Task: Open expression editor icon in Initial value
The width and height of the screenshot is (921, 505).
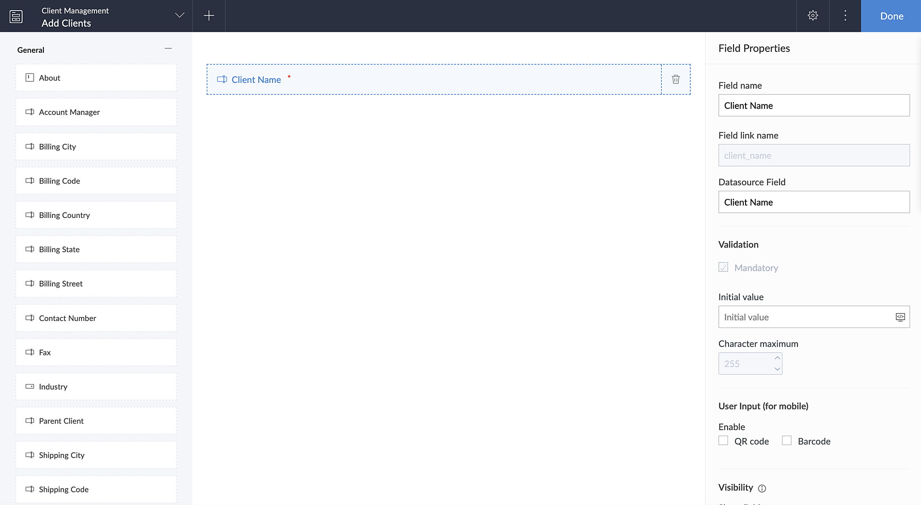Action: click(x=900, y=317)
